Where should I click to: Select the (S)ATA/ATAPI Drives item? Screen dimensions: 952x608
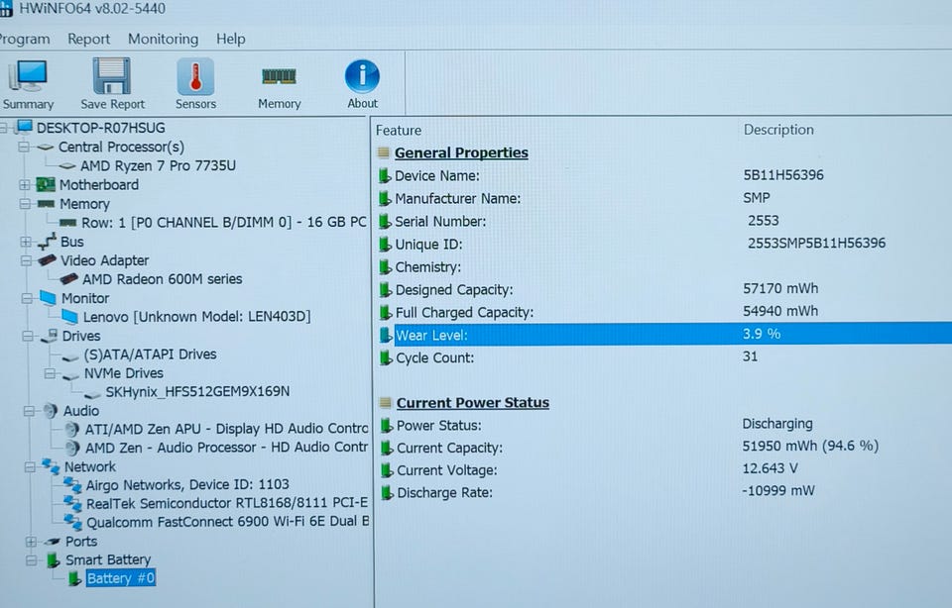150,355
